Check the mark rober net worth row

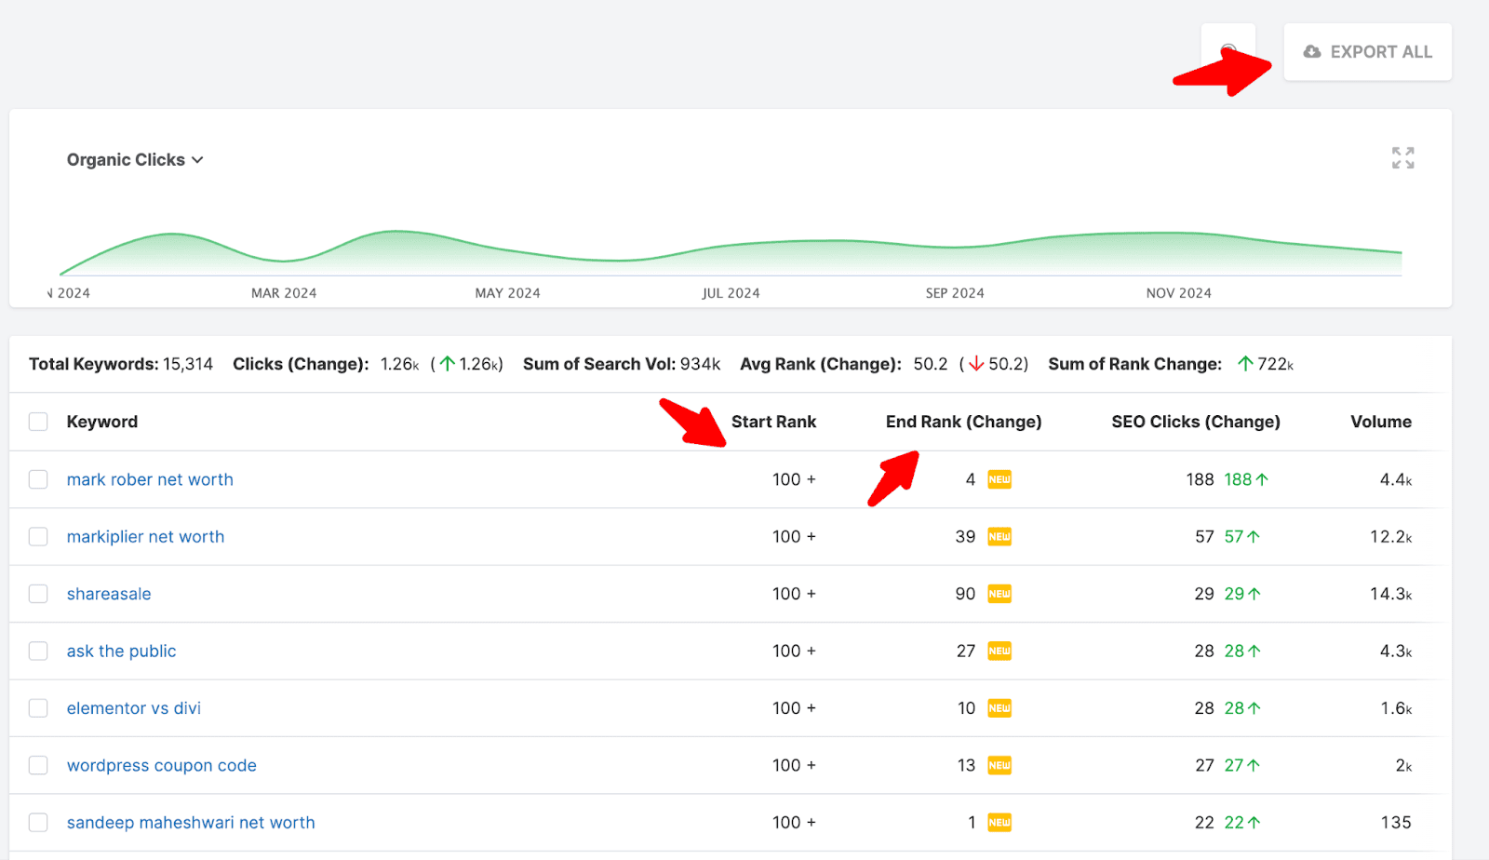click(38, 479)
